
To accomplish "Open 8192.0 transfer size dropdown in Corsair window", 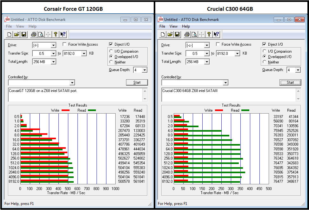I will click(x=84, y=54).
